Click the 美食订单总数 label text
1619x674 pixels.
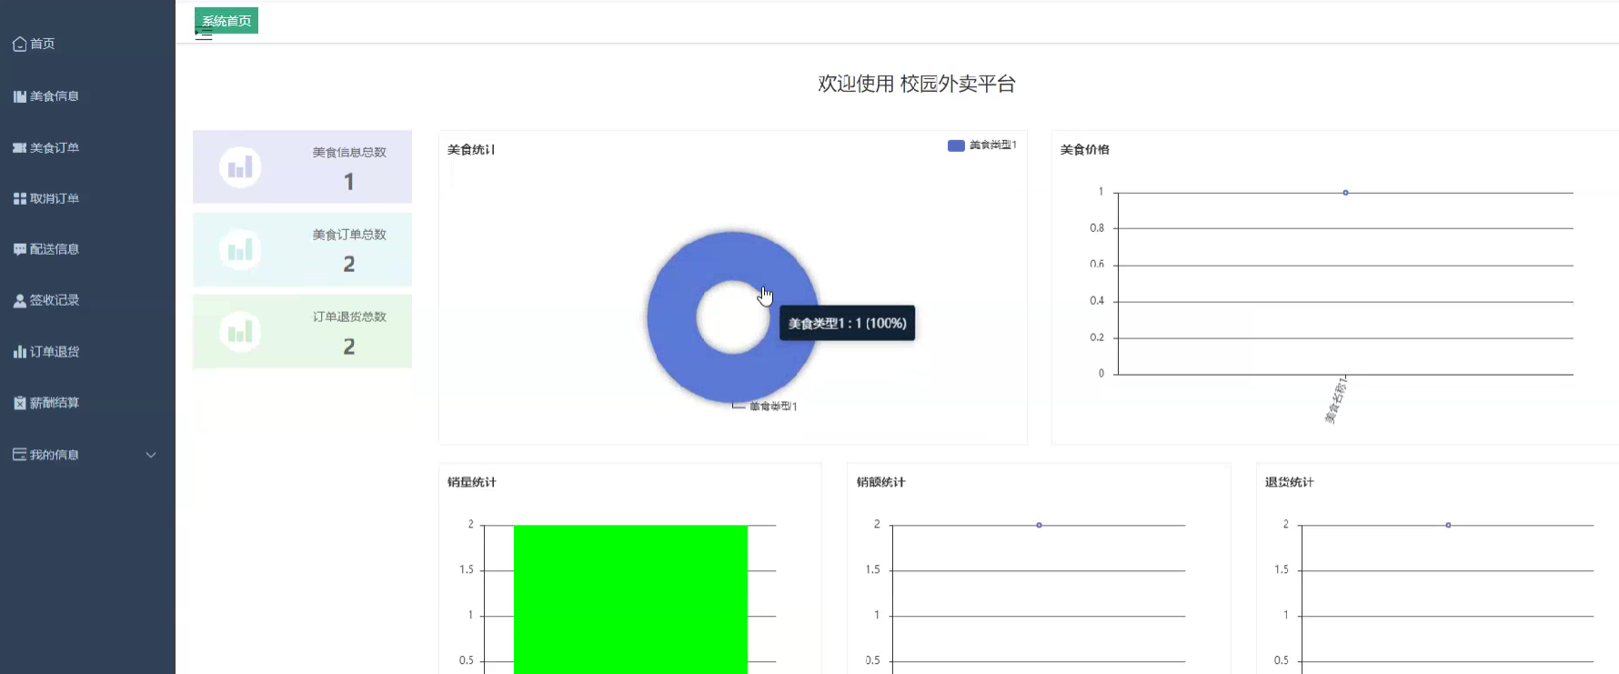click(349, 235)
